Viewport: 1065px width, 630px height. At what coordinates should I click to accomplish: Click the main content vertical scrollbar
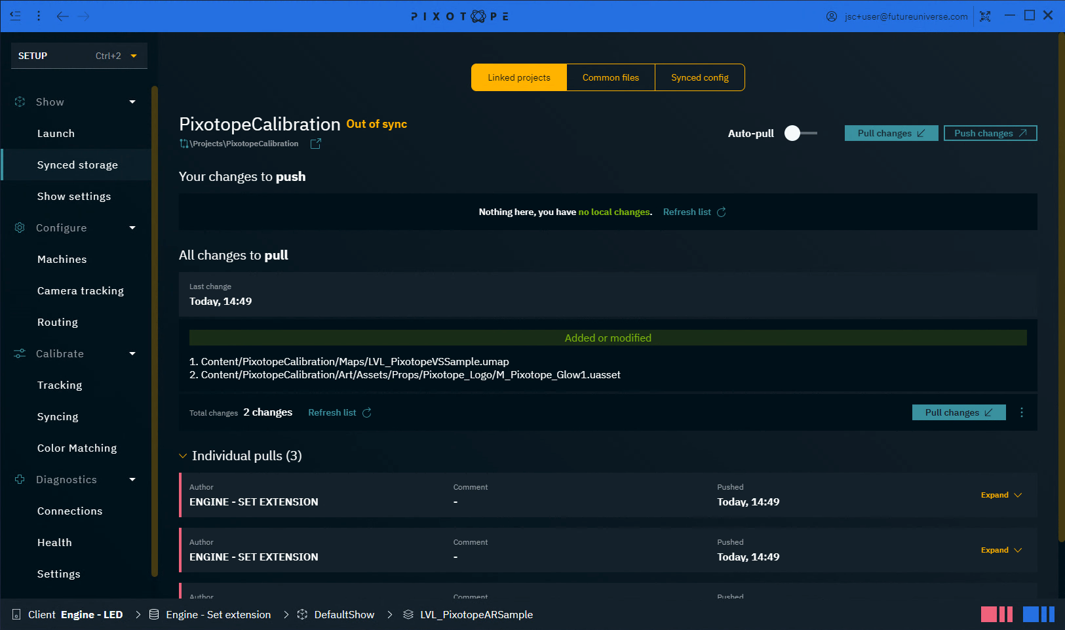point(1061,287)
